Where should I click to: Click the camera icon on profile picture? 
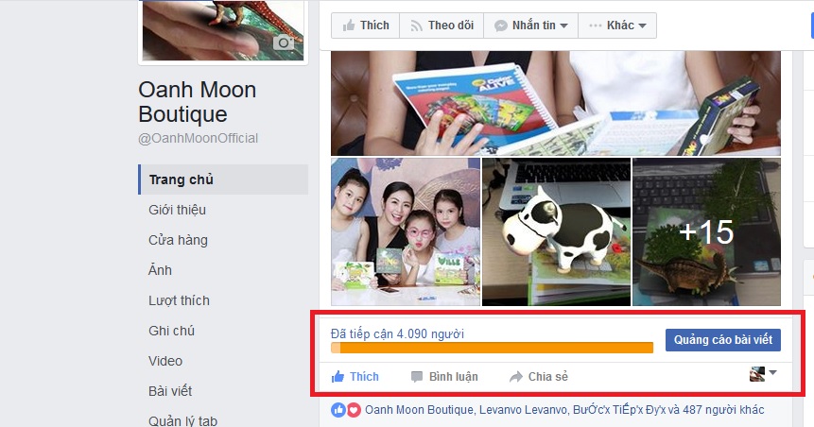click(x=283, y=43)
